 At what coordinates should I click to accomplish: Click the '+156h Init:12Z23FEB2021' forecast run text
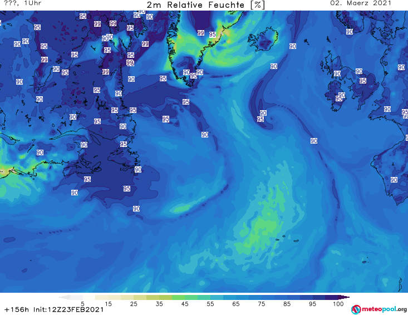coord(54,309)
